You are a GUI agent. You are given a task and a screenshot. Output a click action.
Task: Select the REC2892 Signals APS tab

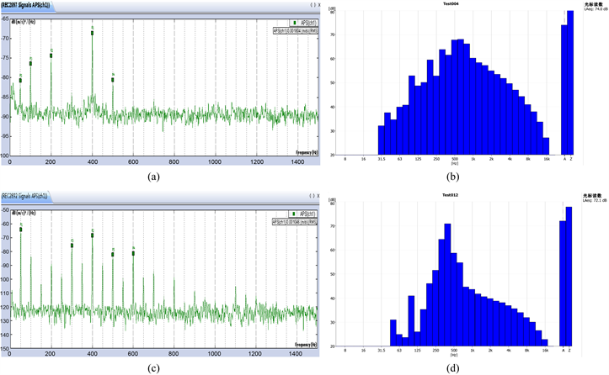(26, 194)
